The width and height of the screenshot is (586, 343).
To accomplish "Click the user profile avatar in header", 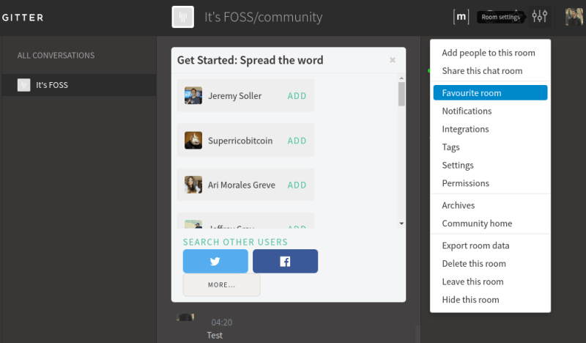I will pyautogui.click(x=574, y=16).
